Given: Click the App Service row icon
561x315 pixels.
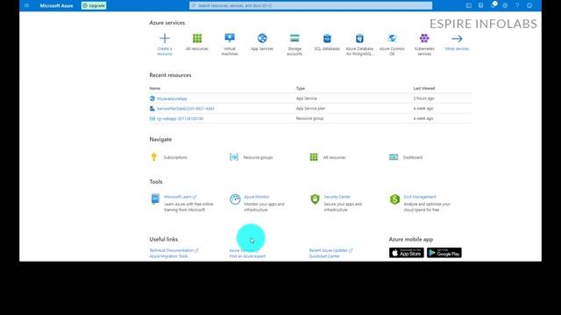Looking at the screenshot, I should [x=153, y=99].
